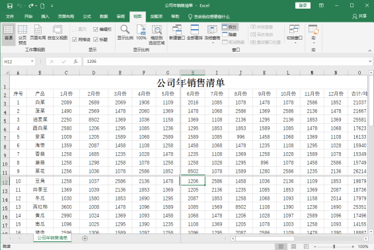Open the Ribbon Display Options menu
Screen dimensions: 374x250
coord(322,5)
